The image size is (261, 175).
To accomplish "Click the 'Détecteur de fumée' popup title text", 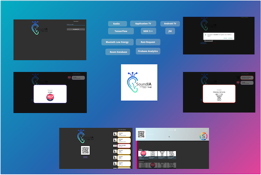I will tap(219, 92).
